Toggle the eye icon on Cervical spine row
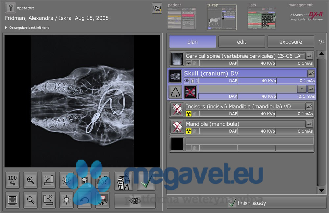The image size is (329, 213). [x=189, y=64]
